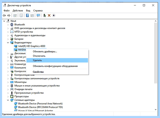160x118 pixels.
Task: Open Help via the blue question mark icon
Action: coord(27,15)
